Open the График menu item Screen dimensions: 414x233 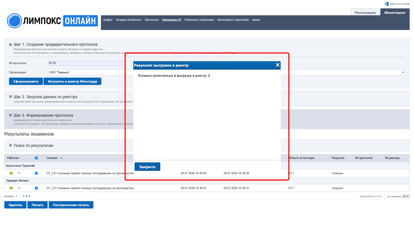click(108, 20)
